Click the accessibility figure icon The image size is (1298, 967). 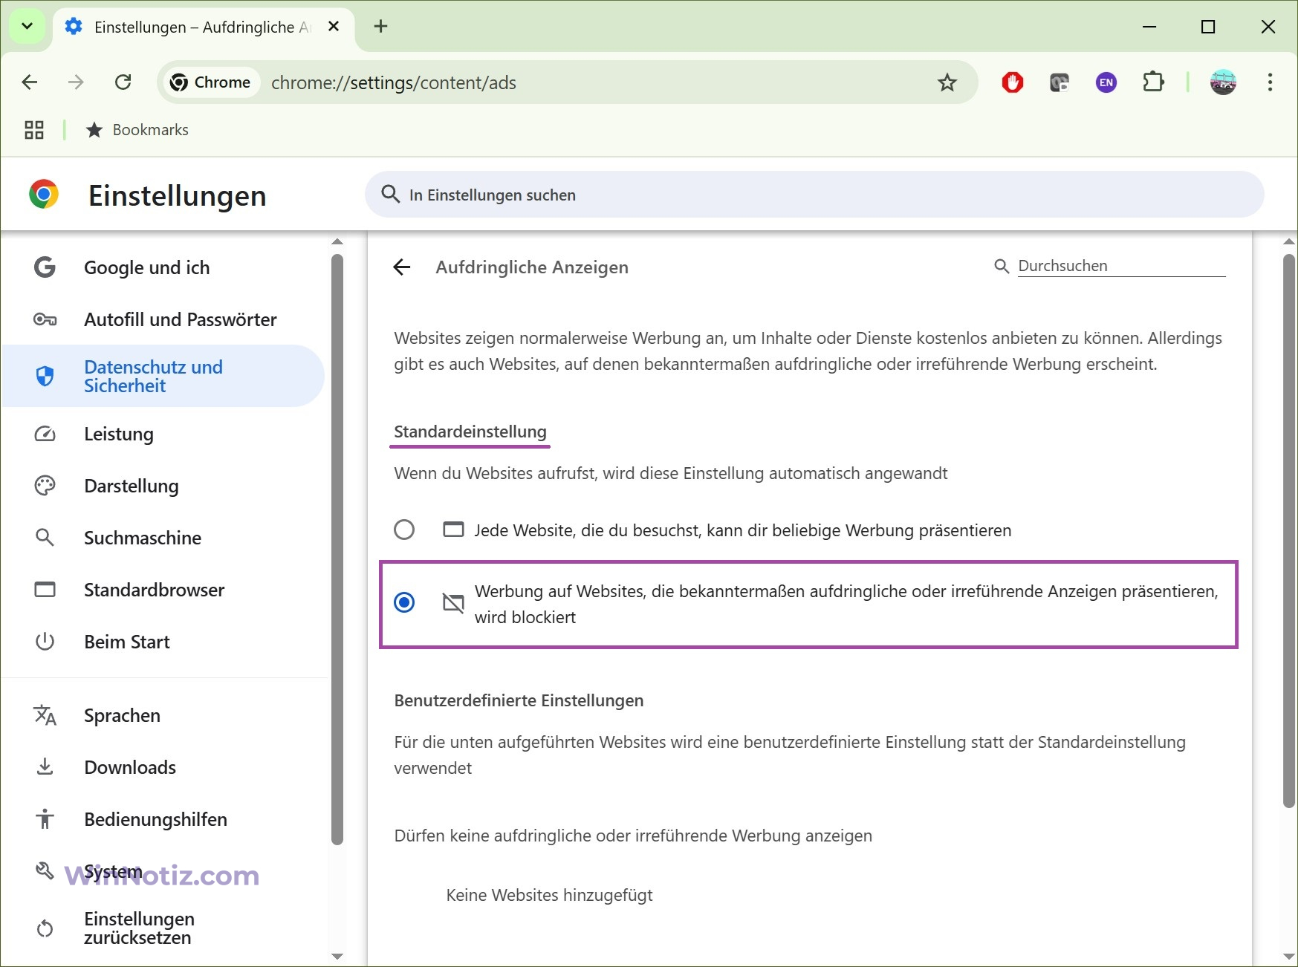coord(45,819)
